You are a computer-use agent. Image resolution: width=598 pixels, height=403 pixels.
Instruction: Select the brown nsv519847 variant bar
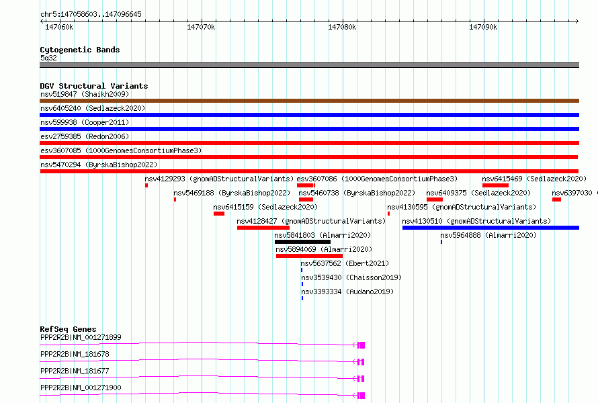[x=309, y=101]
